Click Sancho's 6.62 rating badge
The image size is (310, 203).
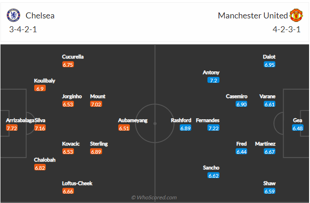pos(213,175)
